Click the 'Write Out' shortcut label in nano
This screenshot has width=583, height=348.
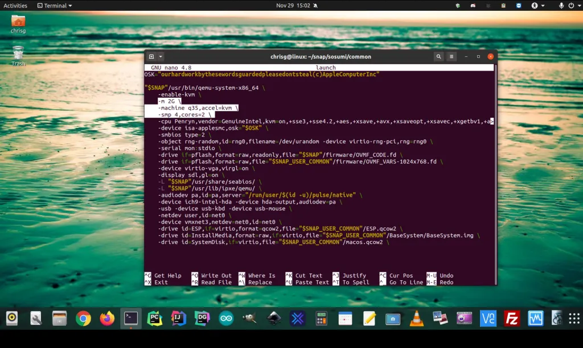(216, 276)
